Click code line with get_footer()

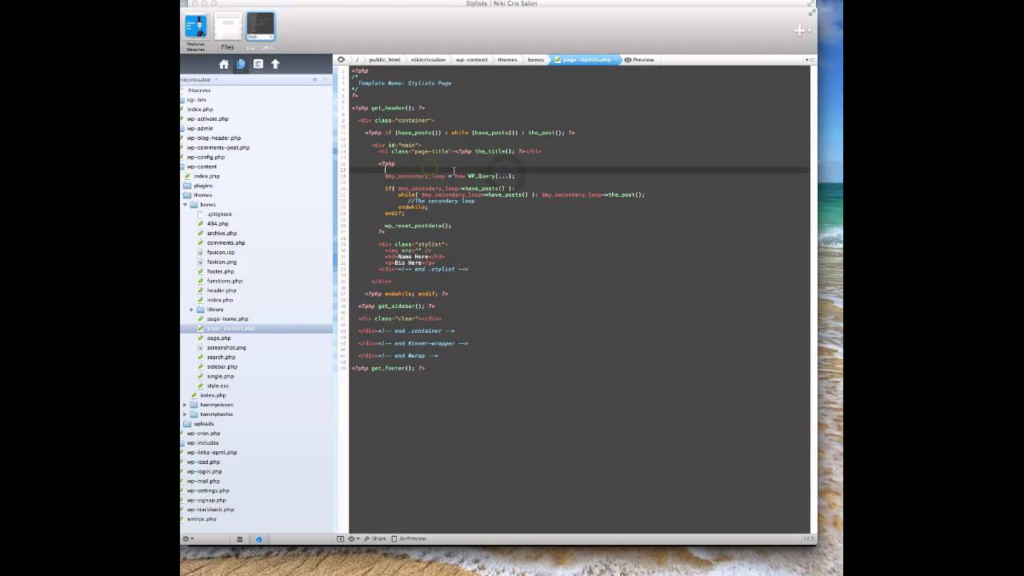tap(388, 368)
